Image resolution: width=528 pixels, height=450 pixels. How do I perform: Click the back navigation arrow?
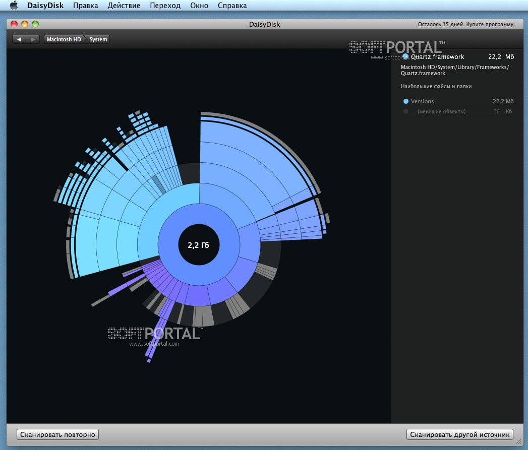[x=19, y=39]
